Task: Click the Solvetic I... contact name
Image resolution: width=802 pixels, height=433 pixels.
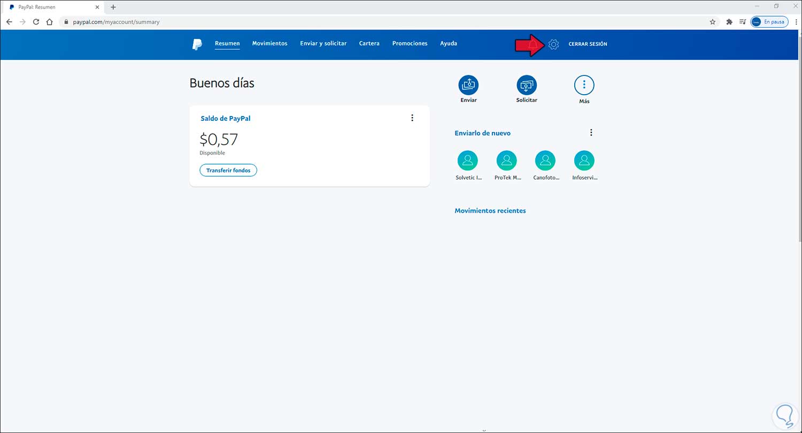Action: [x=468, y=177]
